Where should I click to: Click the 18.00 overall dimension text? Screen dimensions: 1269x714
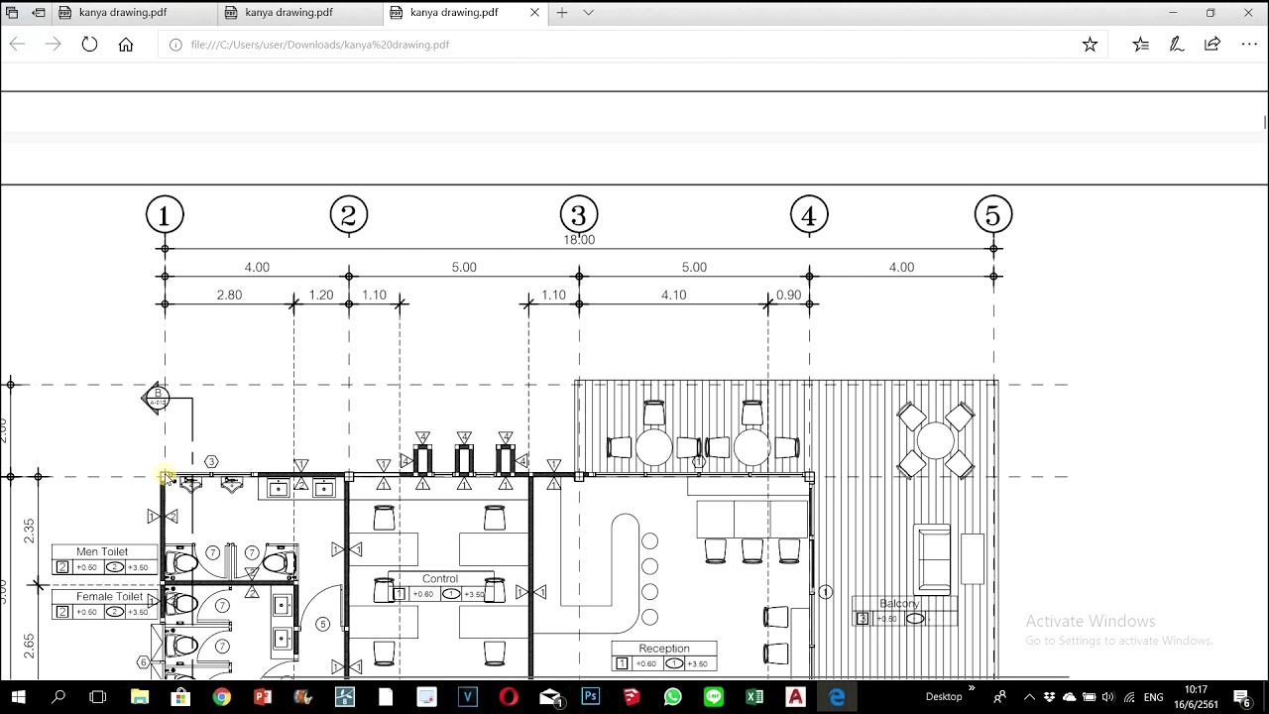pos(579,240)
